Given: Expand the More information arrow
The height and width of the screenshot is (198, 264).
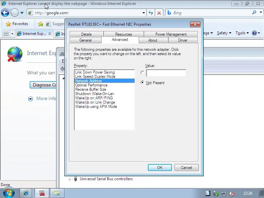Looking at the screenshot, I should tap(30, 99).
